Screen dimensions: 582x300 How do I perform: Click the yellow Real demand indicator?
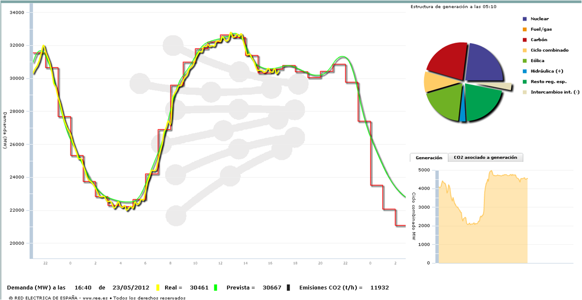click(x=158, y=287)
